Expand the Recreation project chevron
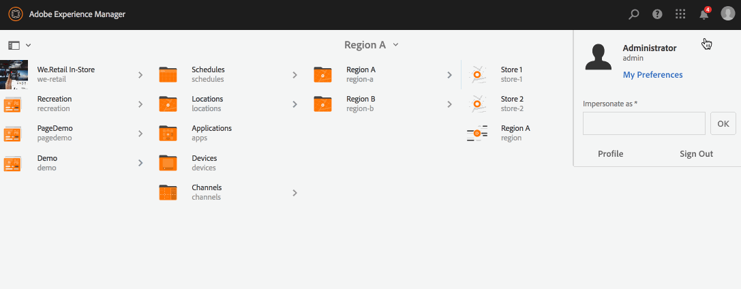The image size is (741, 289). (140, 104)
